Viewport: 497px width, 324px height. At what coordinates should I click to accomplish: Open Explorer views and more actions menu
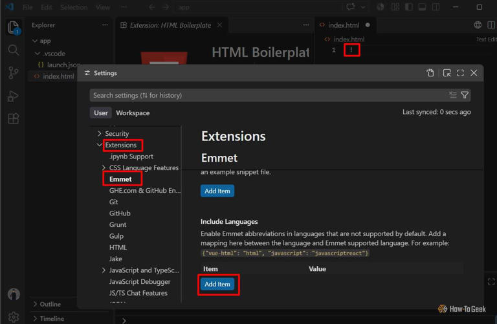tap(105, 25)
